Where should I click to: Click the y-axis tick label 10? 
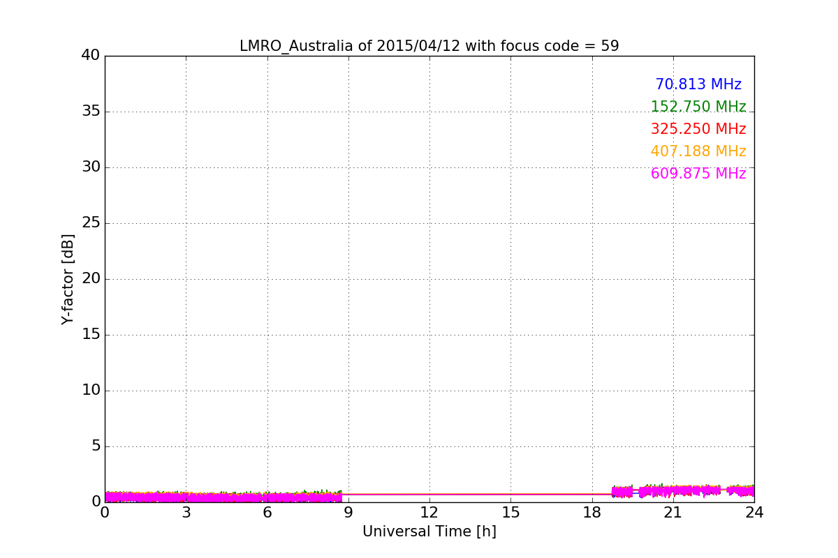coord(91,391)
